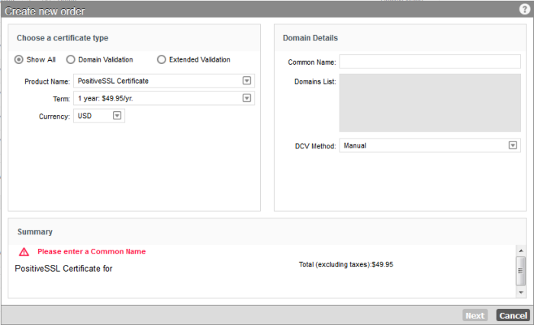
Task: Open the DCV Method dropdown arrow
Action: pos(513,145)
